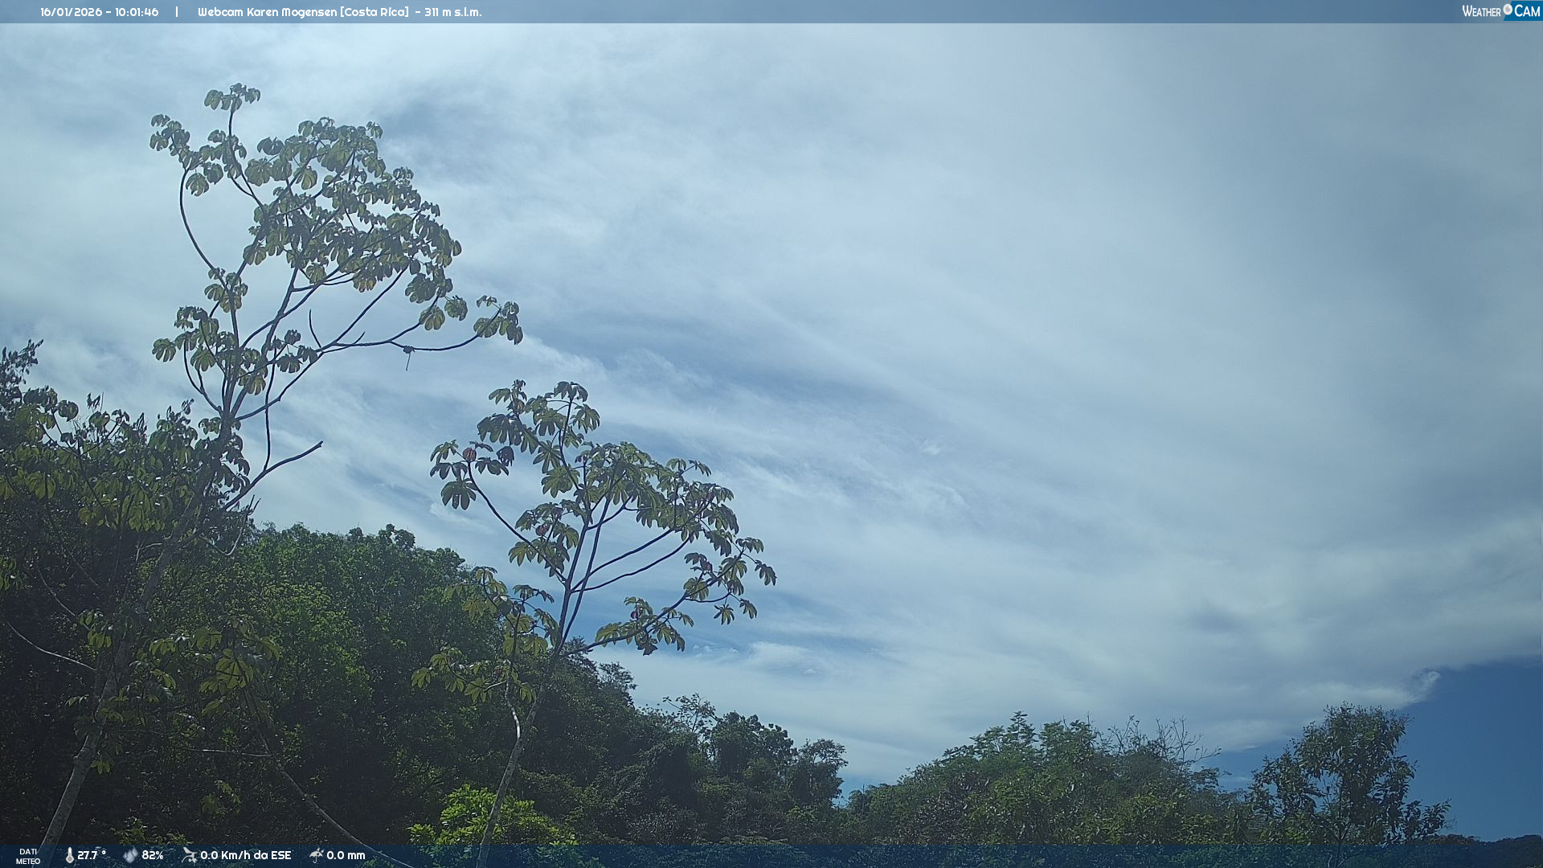The width and height of the screenshot is (1543, 868).
Task: Click the 16/01/2026 date stamp
Action: (x=69, y=12)
